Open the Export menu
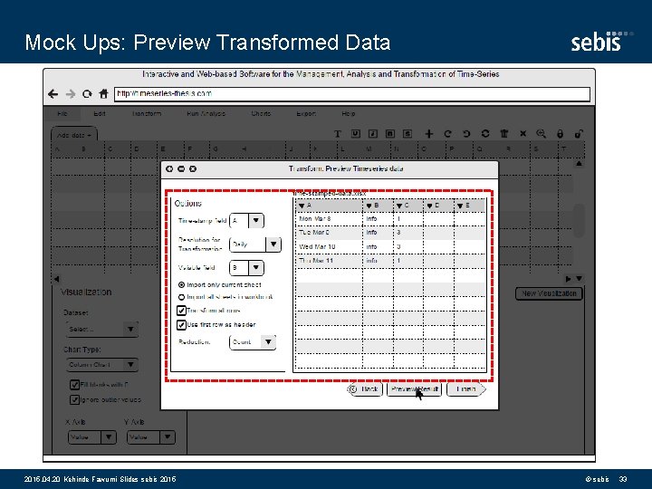 306,113
